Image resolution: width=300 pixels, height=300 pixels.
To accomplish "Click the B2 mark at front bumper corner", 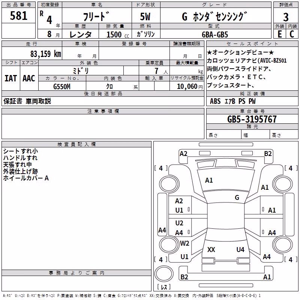I will (x=268, y=154).
